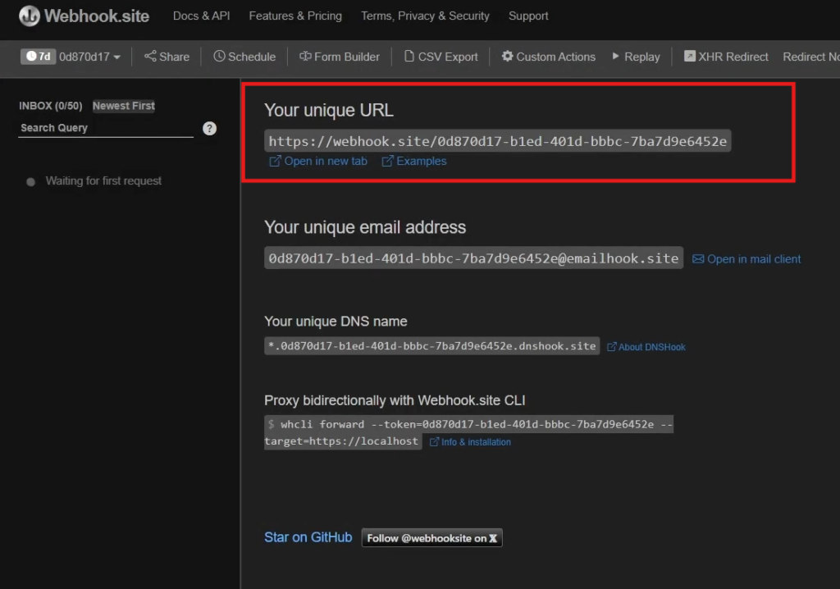
Task: Click the 7d expiry badge
Action: [39, 57]
